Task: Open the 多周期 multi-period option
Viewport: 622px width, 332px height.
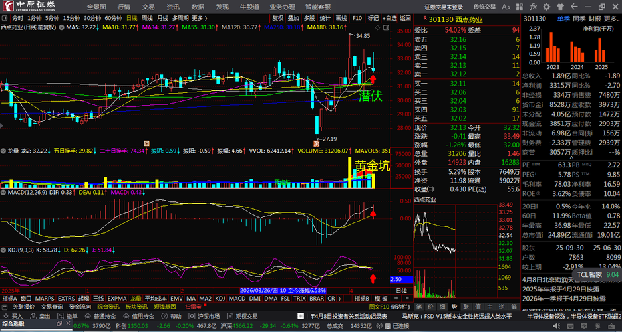Action: (180, 18)
